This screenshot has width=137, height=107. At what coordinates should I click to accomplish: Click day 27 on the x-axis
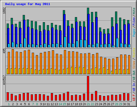coord(112,104)
